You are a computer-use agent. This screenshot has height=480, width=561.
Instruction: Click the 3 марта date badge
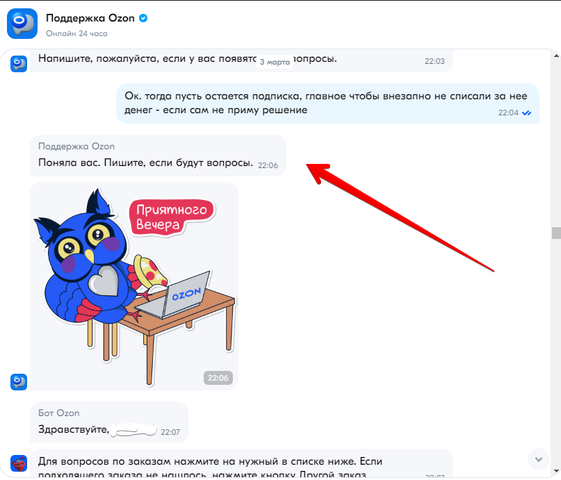pyautogui.click(x=275, y=62)
